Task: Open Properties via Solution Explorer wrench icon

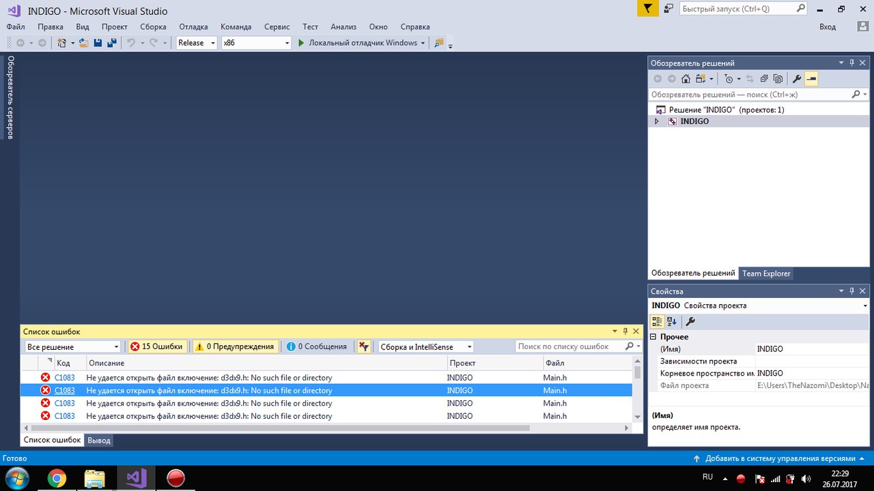Action: 796,79
